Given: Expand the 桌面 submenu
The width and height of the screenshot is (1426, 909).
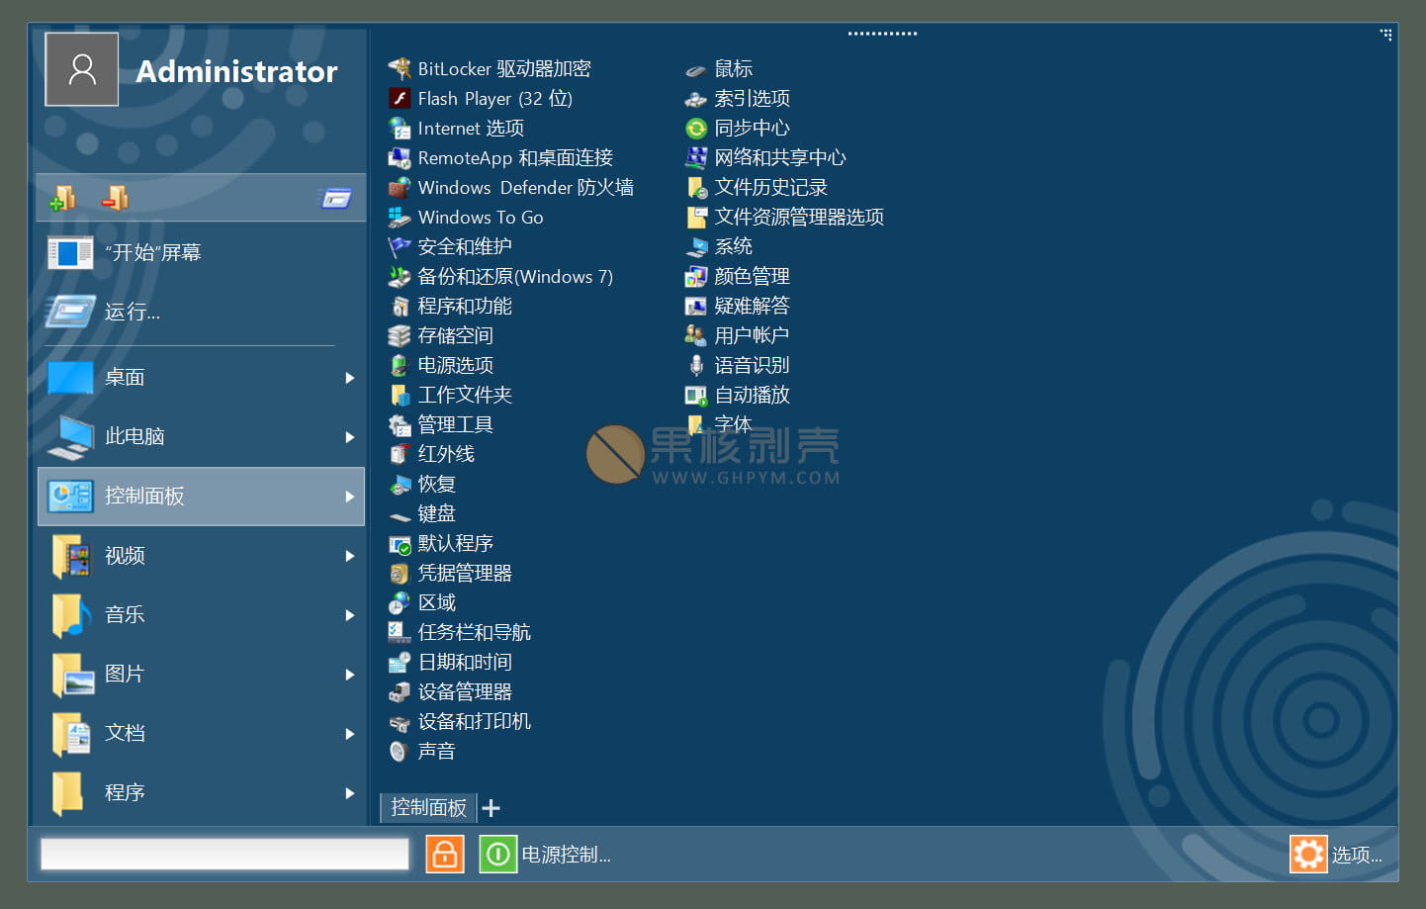Looking at the screenshot, I should tap(131, 377).
